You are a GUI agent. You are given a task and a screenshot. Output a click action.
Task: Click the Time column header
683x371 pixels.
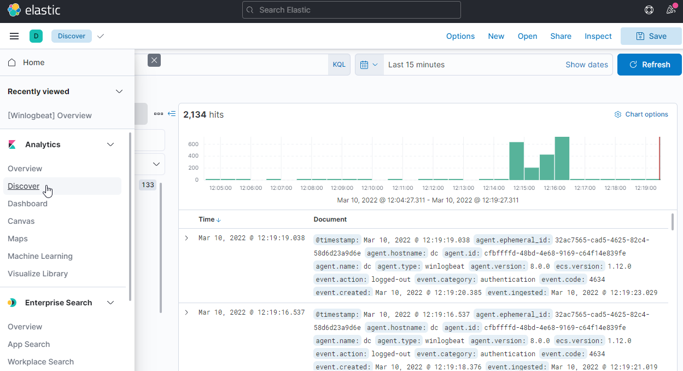click(206, 219)
